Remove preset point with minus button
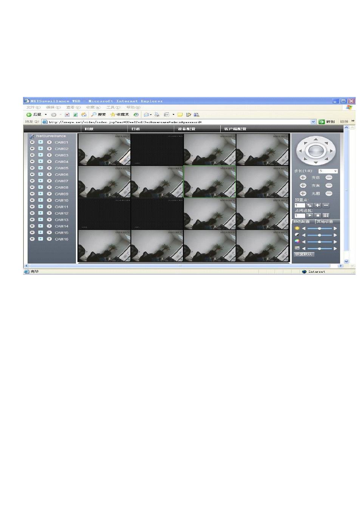The image size is (359, 529). point(326,205)
